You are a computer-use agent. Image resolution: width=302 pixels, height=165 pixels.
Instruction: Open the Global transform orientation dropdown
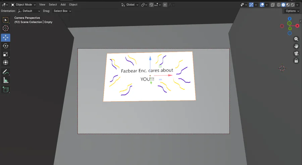(x=130, y=5)
